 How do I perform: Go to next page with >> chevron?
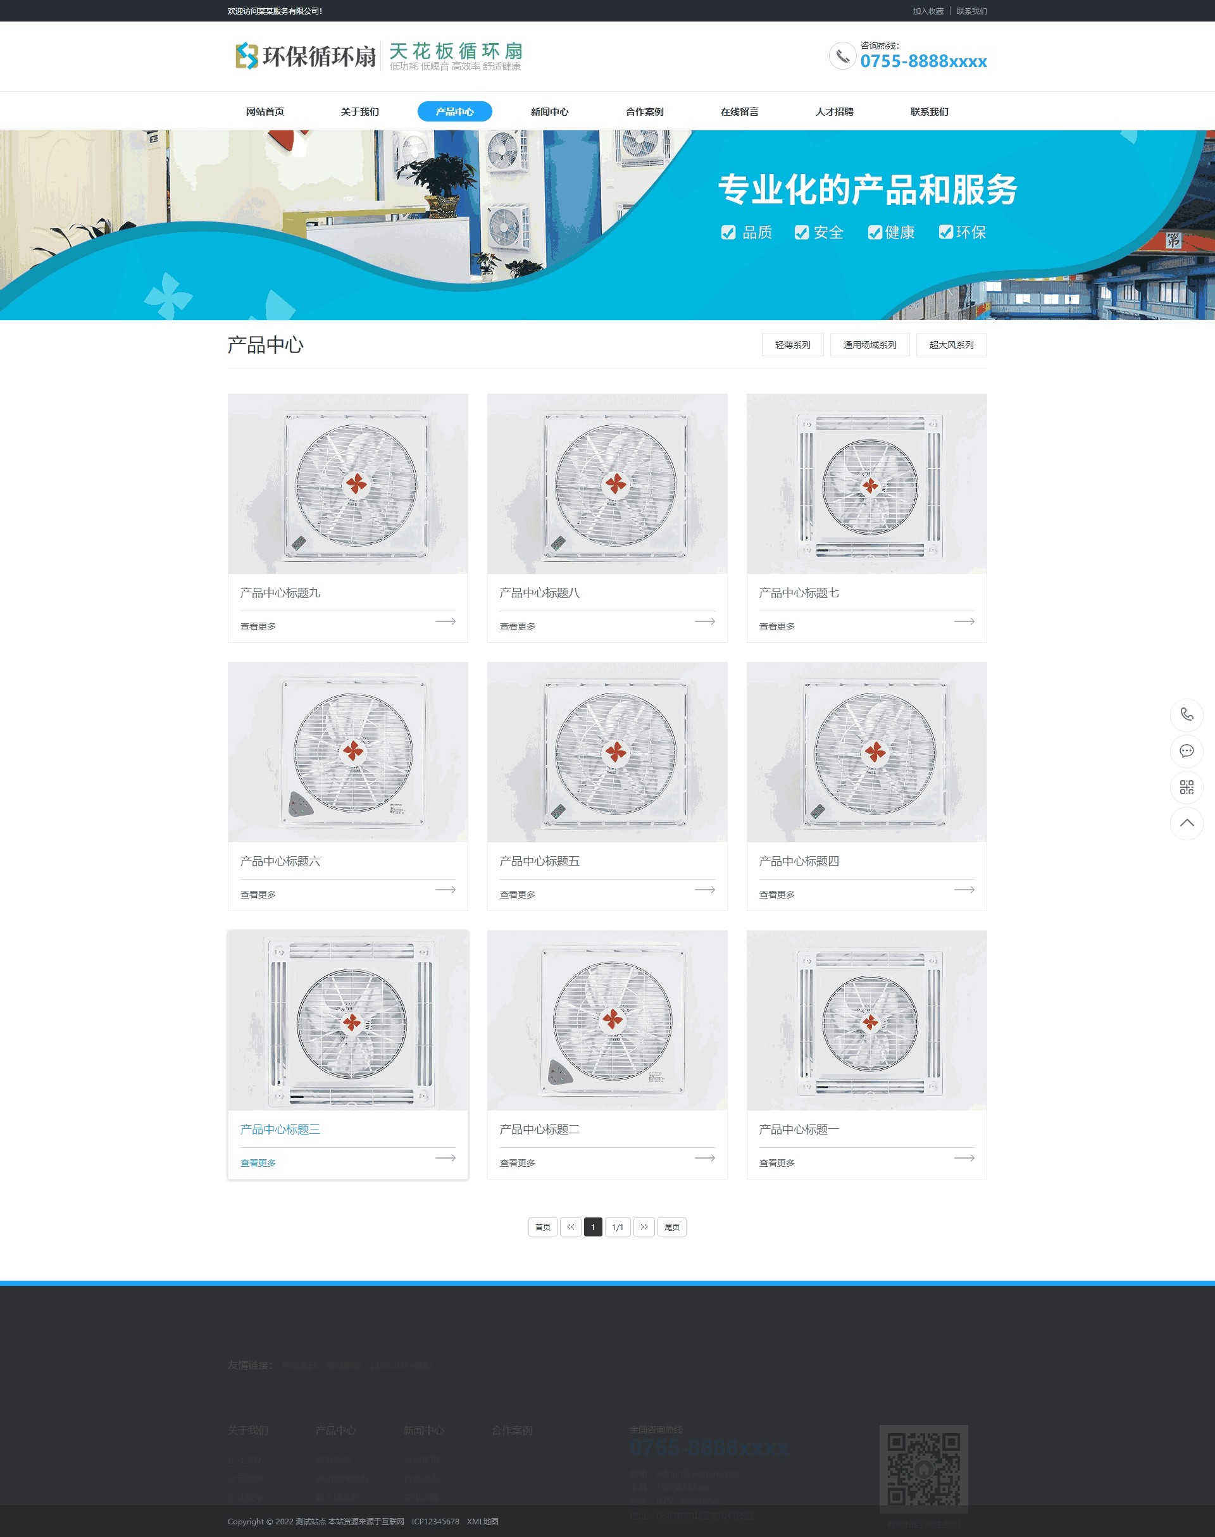644,1227
